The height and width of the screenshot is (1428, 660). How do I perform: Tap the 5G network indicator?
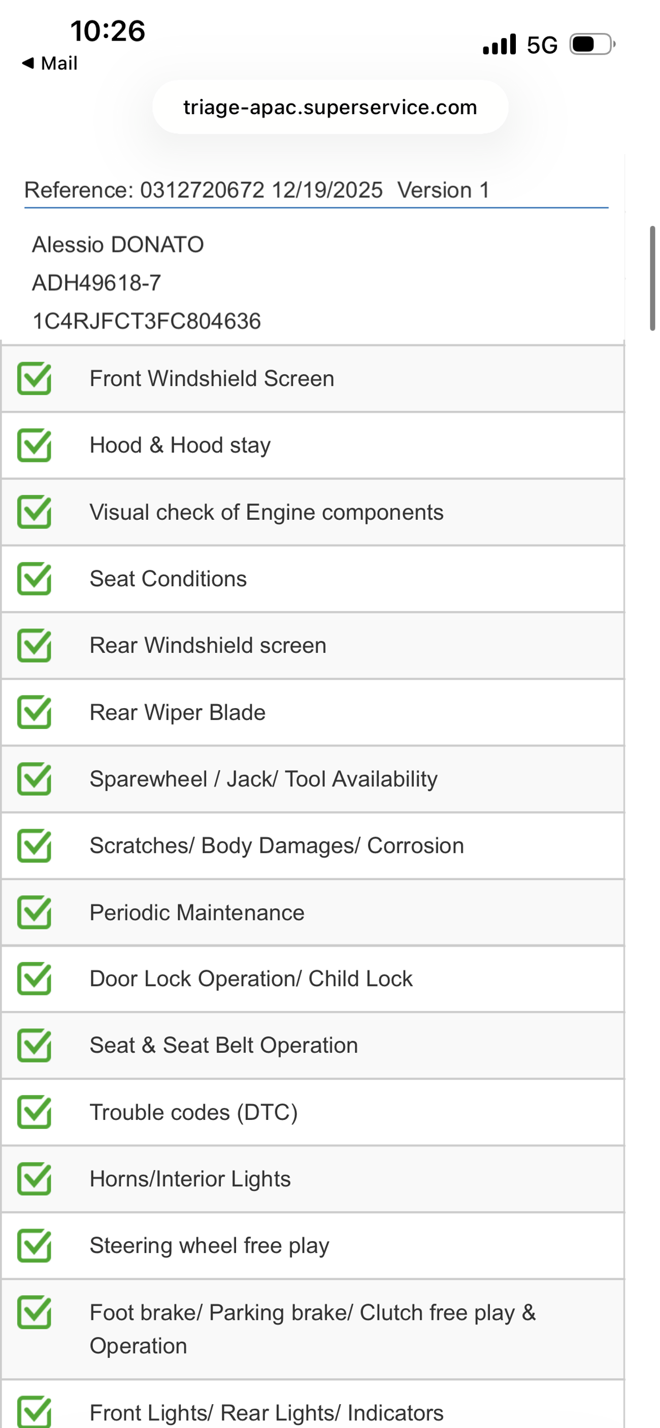click(x=542, y=45)
